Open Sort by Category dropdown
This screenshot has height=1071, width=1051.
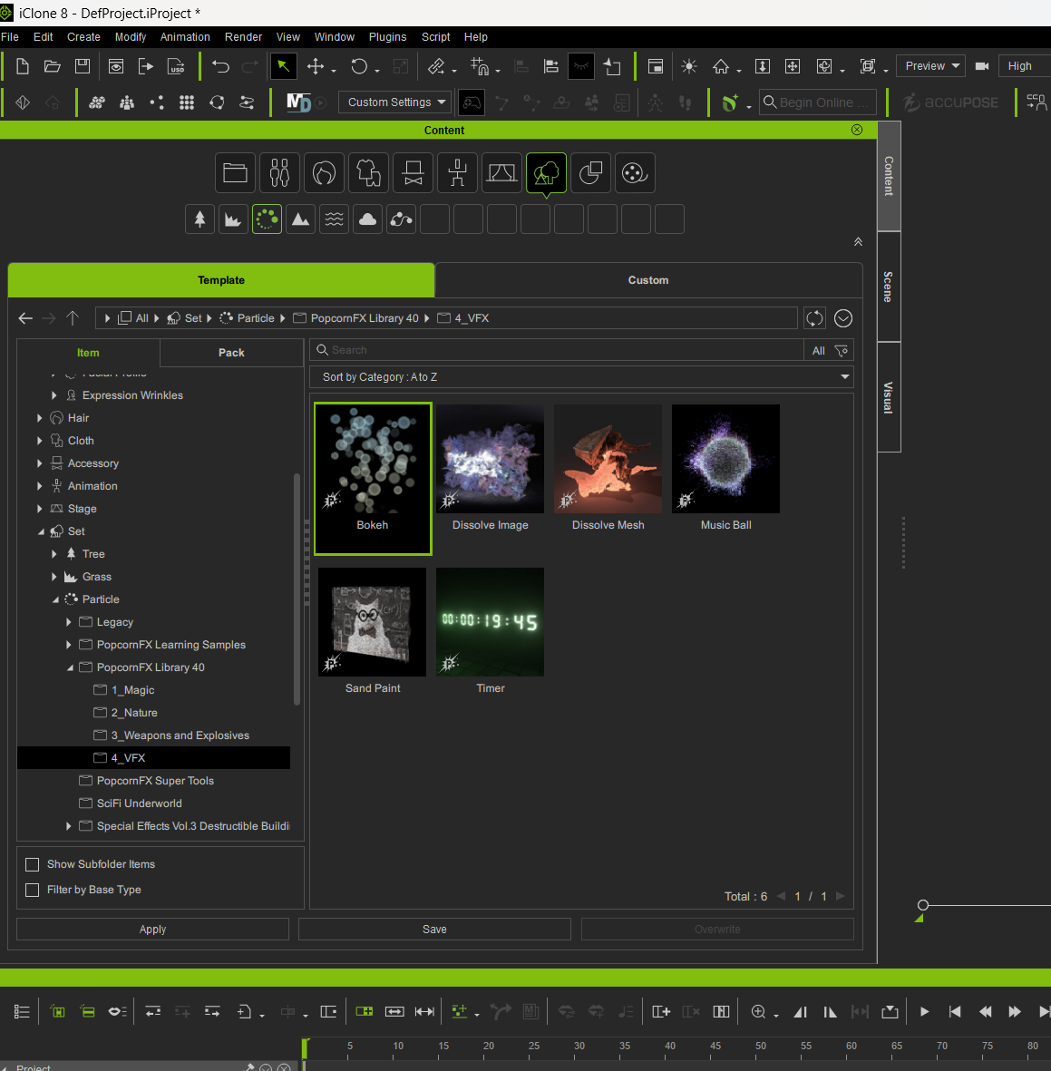(581, 377)
